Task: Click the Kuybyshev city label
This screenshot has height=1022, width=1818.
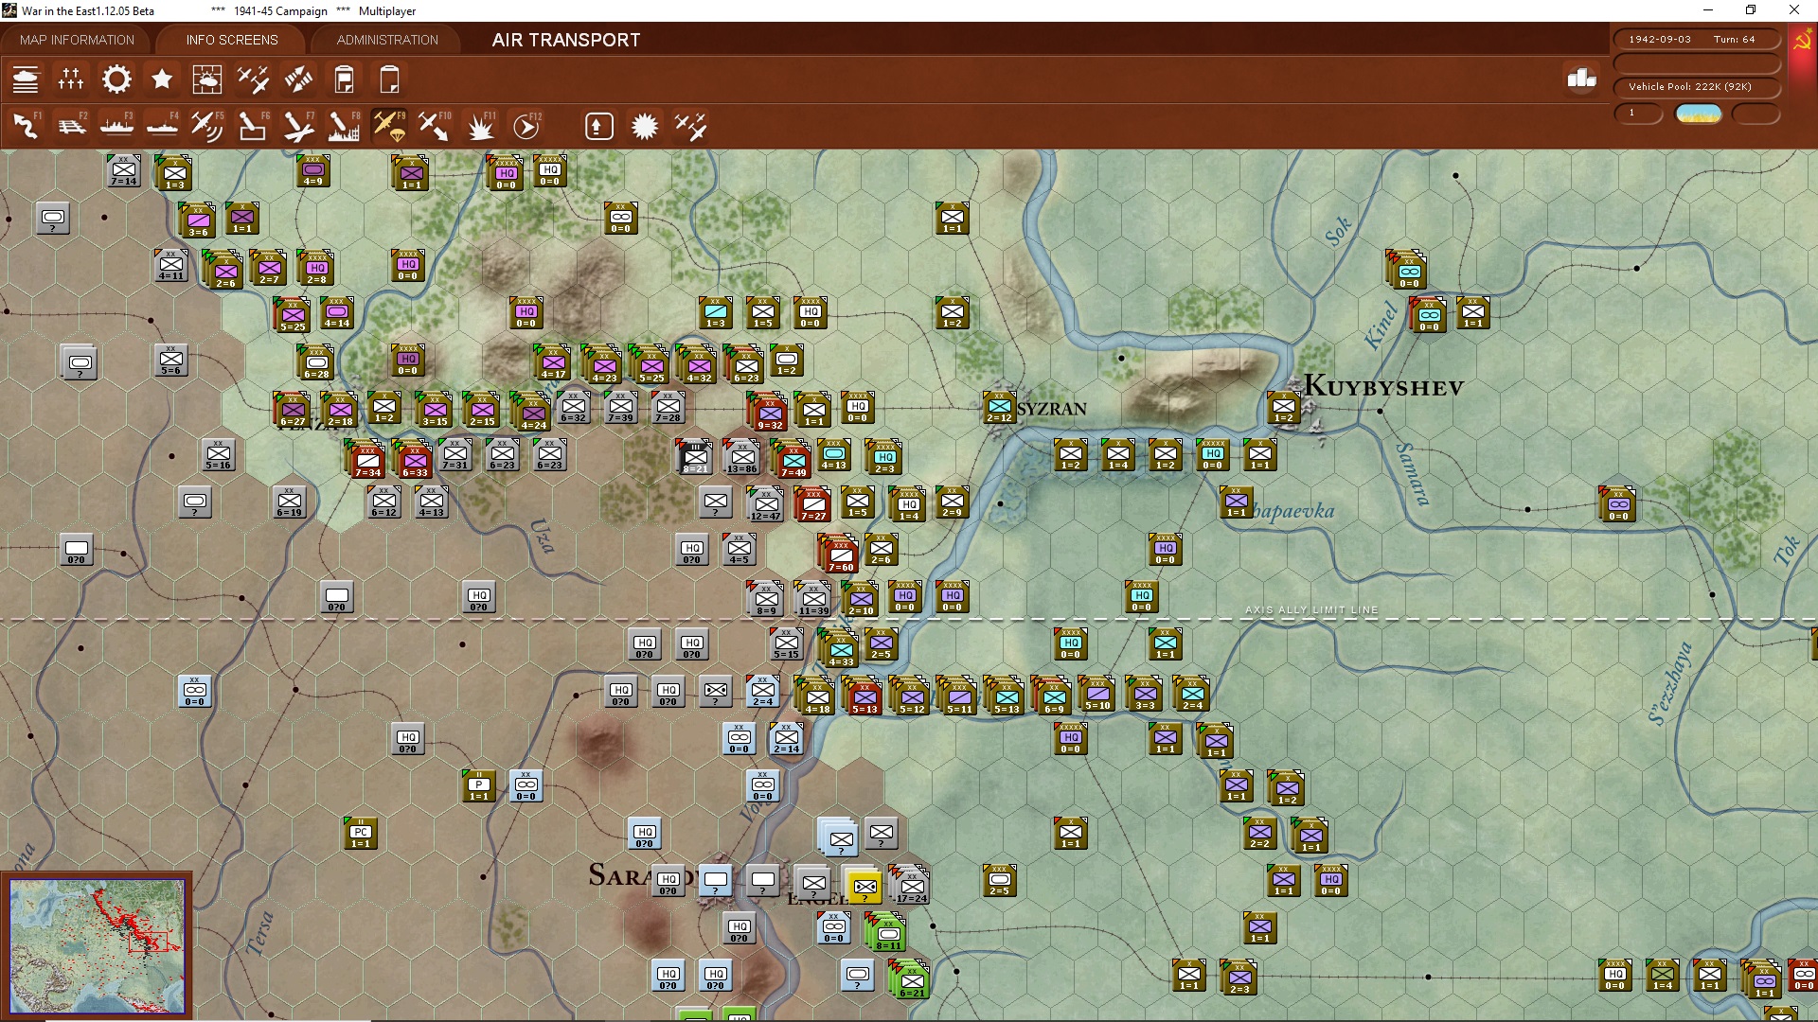Action: point(1383,386)
